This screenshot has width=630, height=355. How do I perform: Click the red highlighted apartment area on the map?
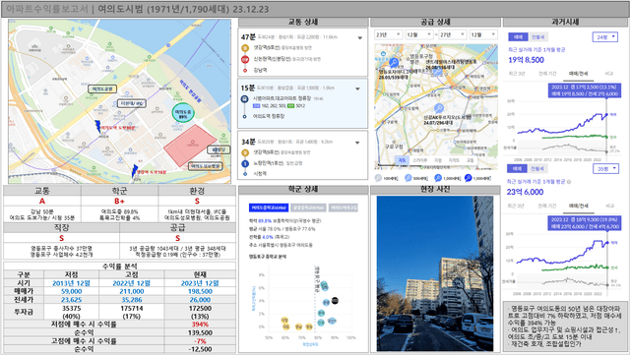[x=190, y=146]
